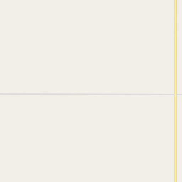Image resolution: width=182 pixels, height=182 pixels.
Task: Click the northwest map block's center
Action: [x=87, y=47]
